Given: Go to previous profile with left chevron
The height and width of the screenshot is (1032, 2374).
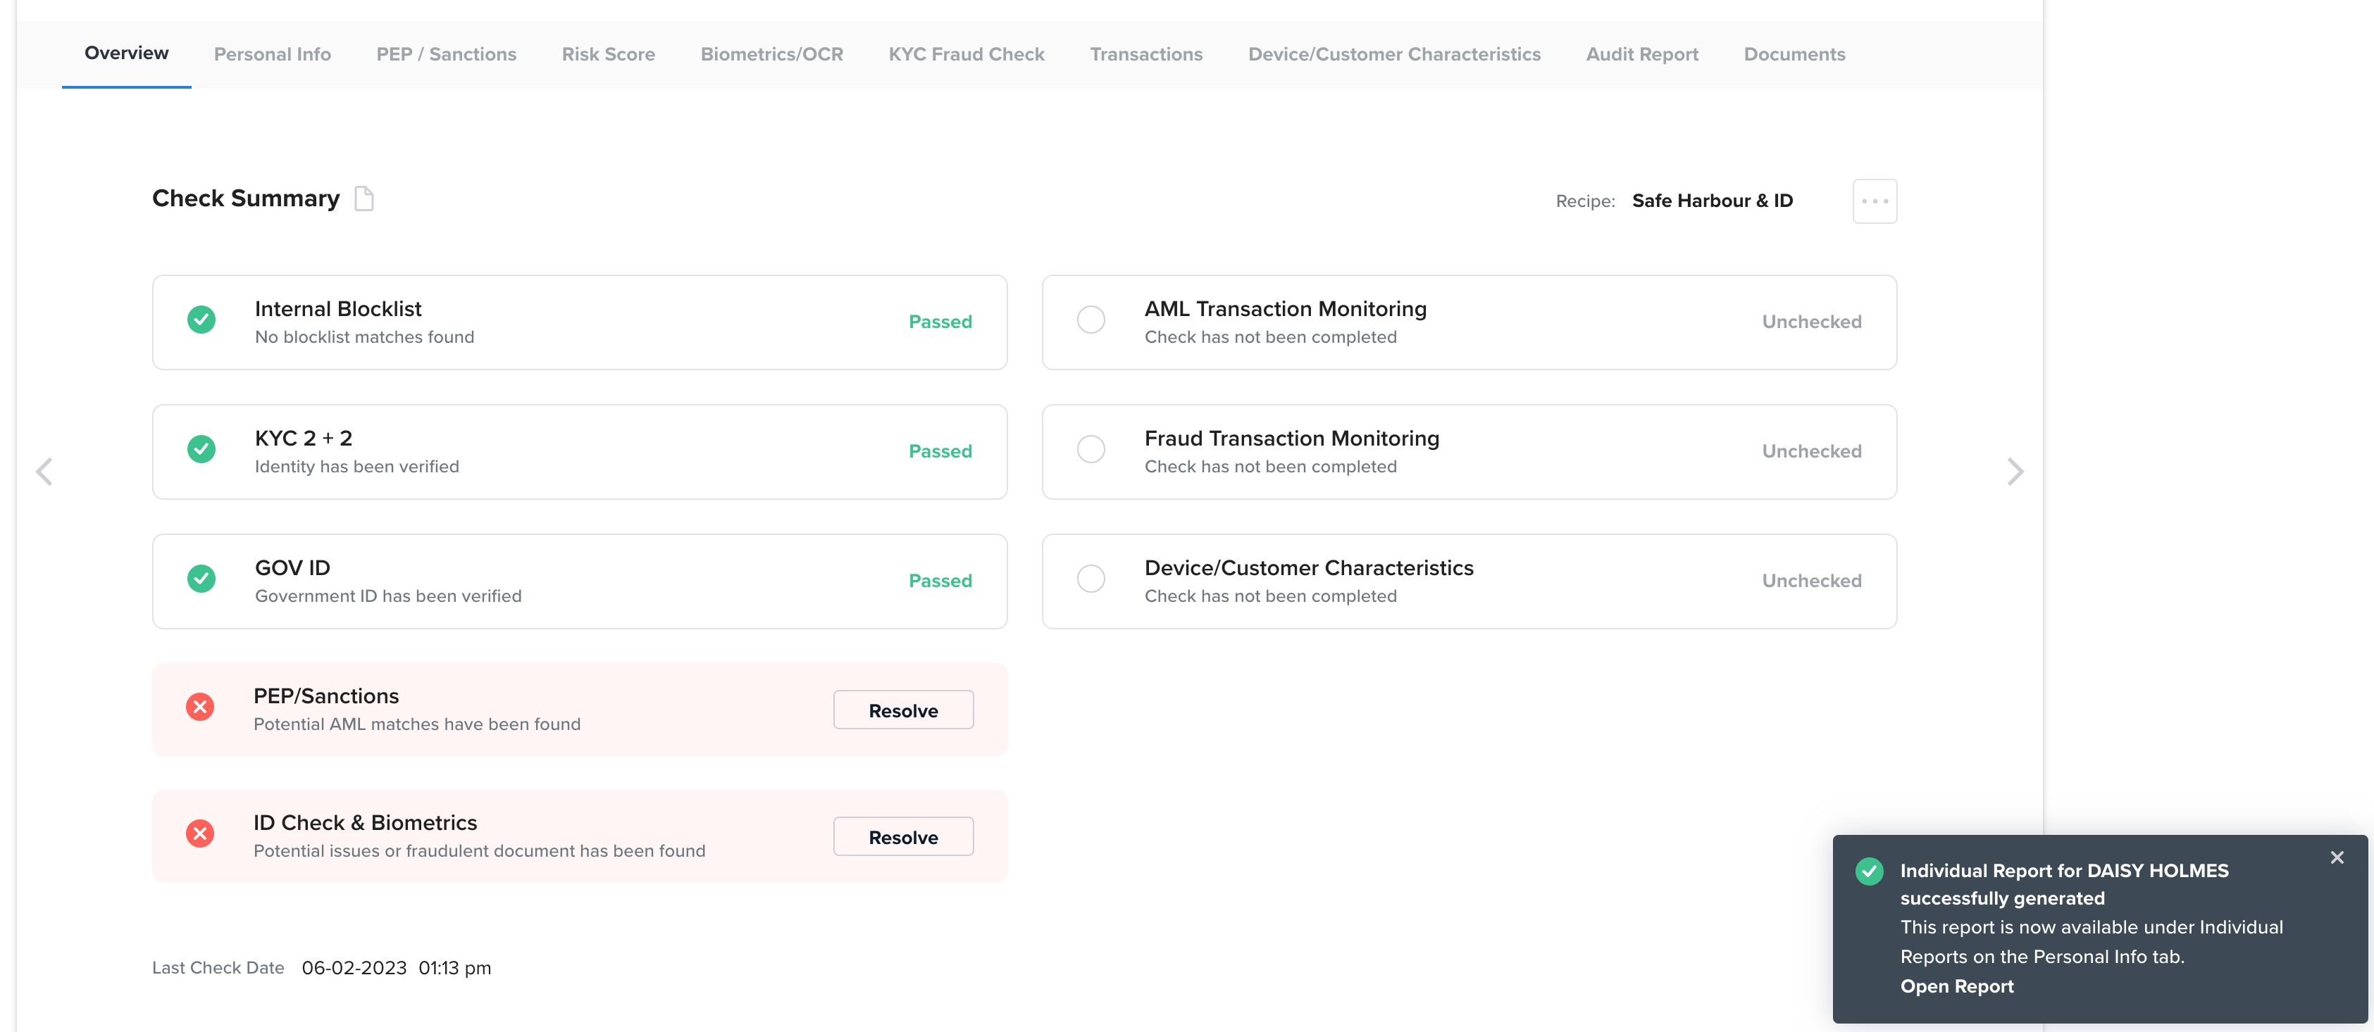Looking at the screenshot, I should pyautogui.click(x=43, y=472).
